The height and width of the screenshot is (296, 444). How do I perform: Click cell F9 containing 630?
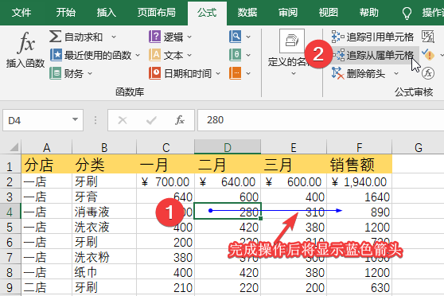(360, 287)
